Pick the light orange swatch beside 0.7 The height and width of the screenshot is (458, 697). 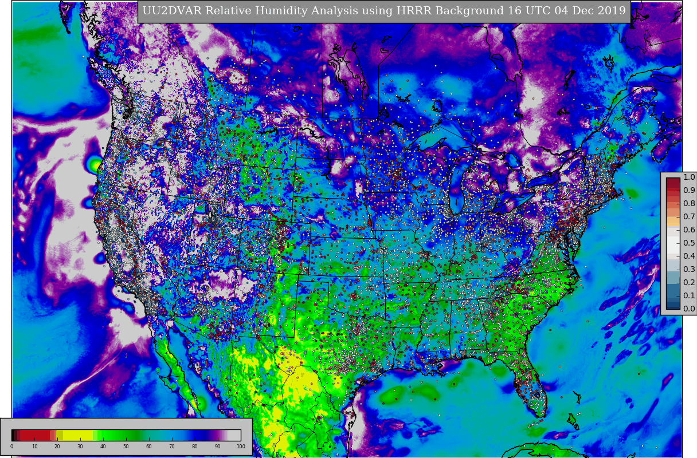673,220
